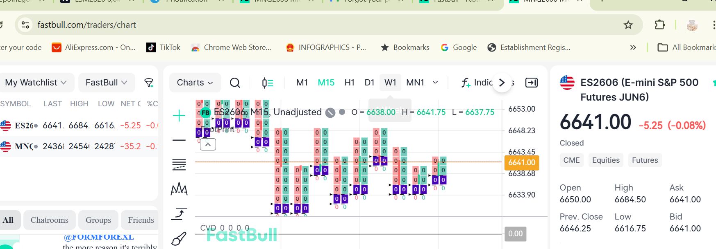The image size is (716, 249).
Task: Bookmark this page with the star
Action: point(628,25)
